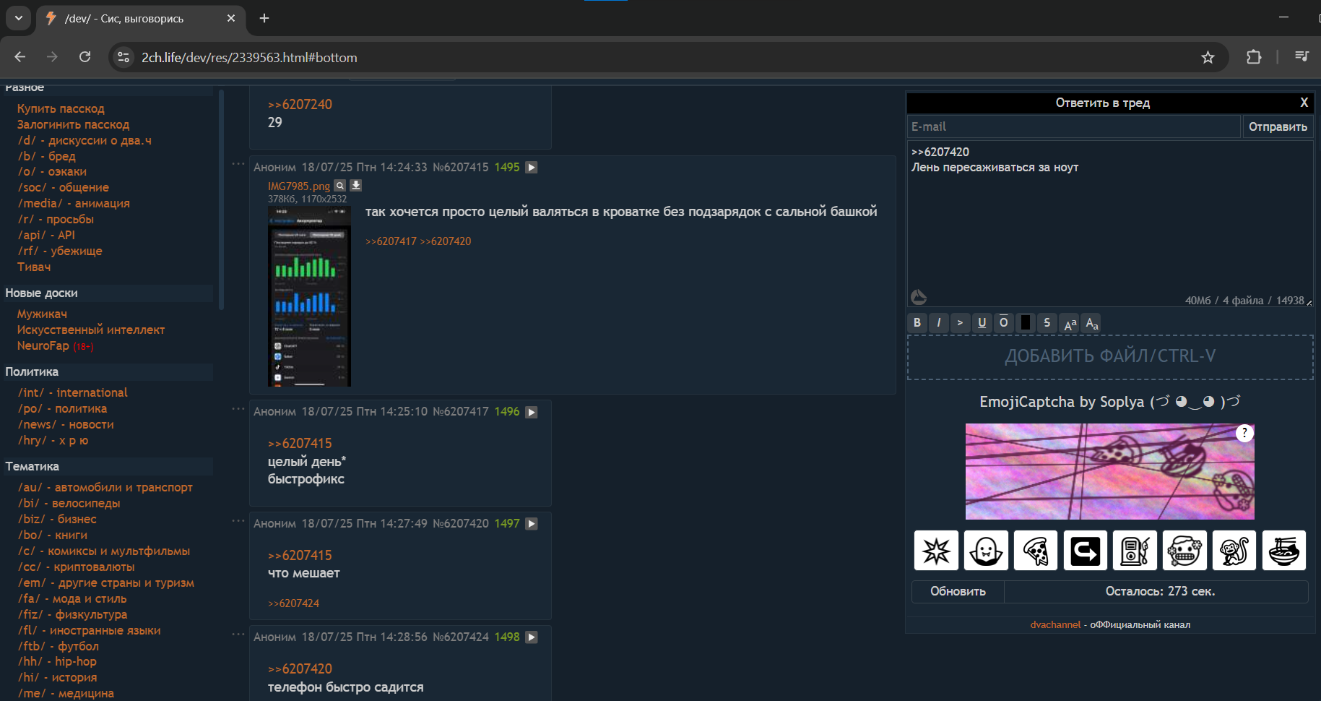
Task: Apply underline formatting with U button
Action: coord(982,323)
